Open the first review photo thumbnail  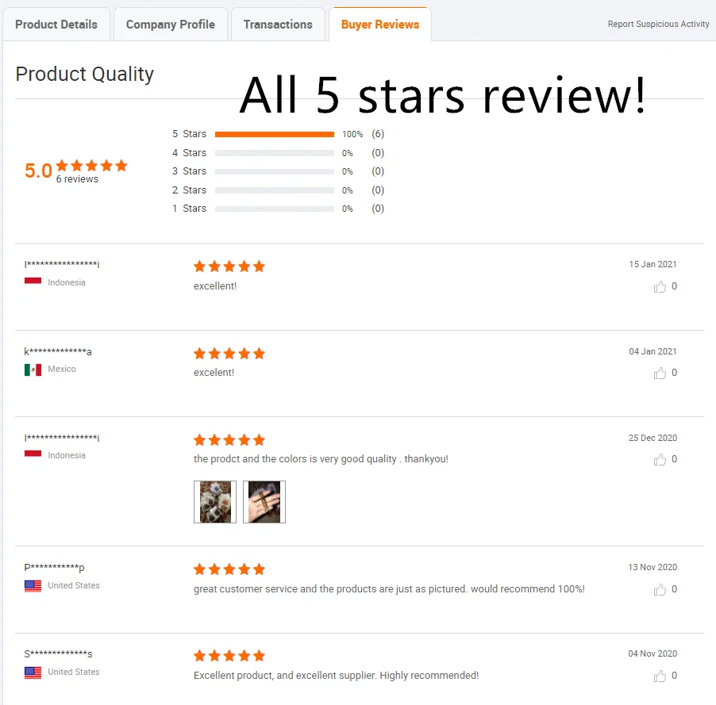215,502
